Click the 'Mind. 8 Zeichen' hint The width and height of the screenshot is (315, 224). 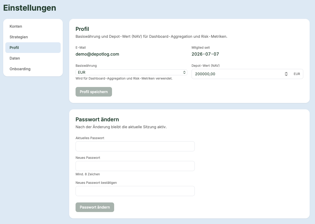click(88, 174)
